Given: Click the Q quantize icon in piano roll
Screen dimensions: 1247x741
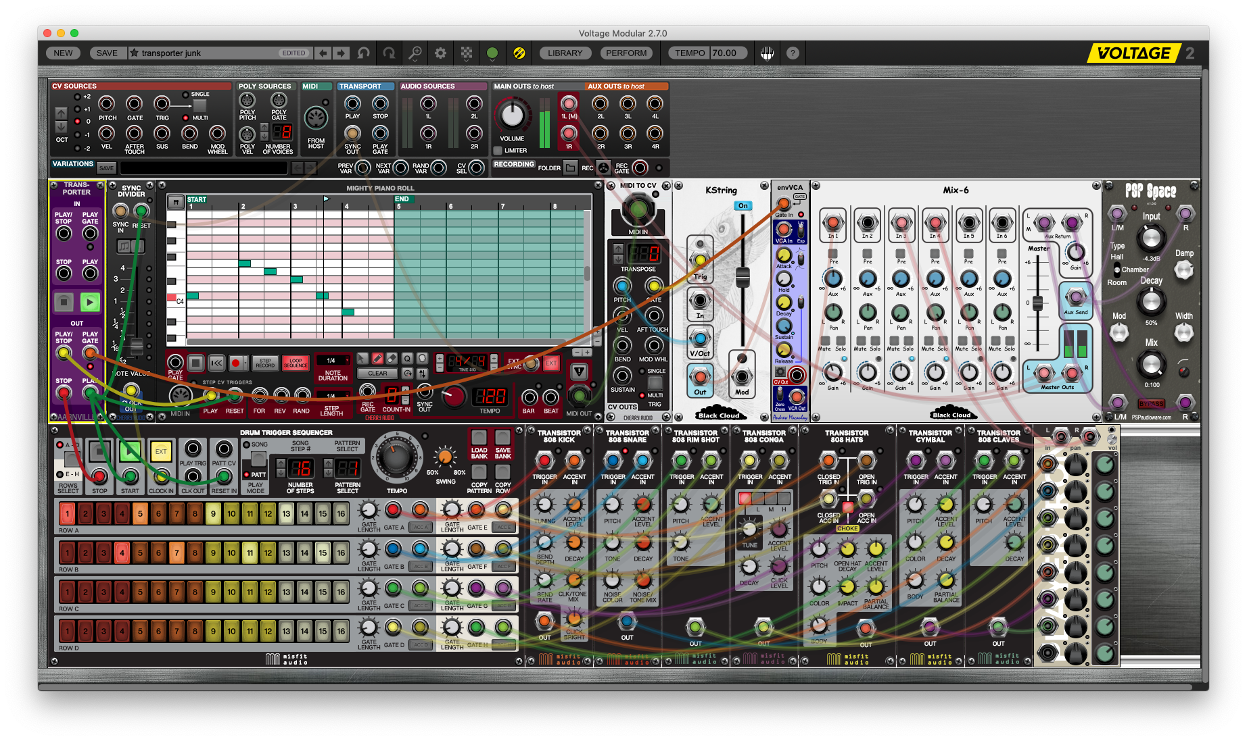Looking at the screenshot, I should tap(407, 358).
